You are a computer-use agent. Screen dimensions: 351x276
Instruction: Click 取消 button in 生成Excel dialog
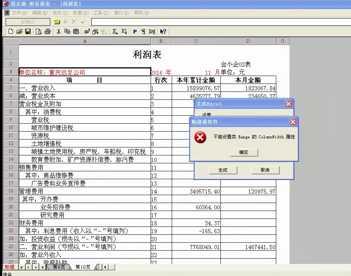coord(265,170)
